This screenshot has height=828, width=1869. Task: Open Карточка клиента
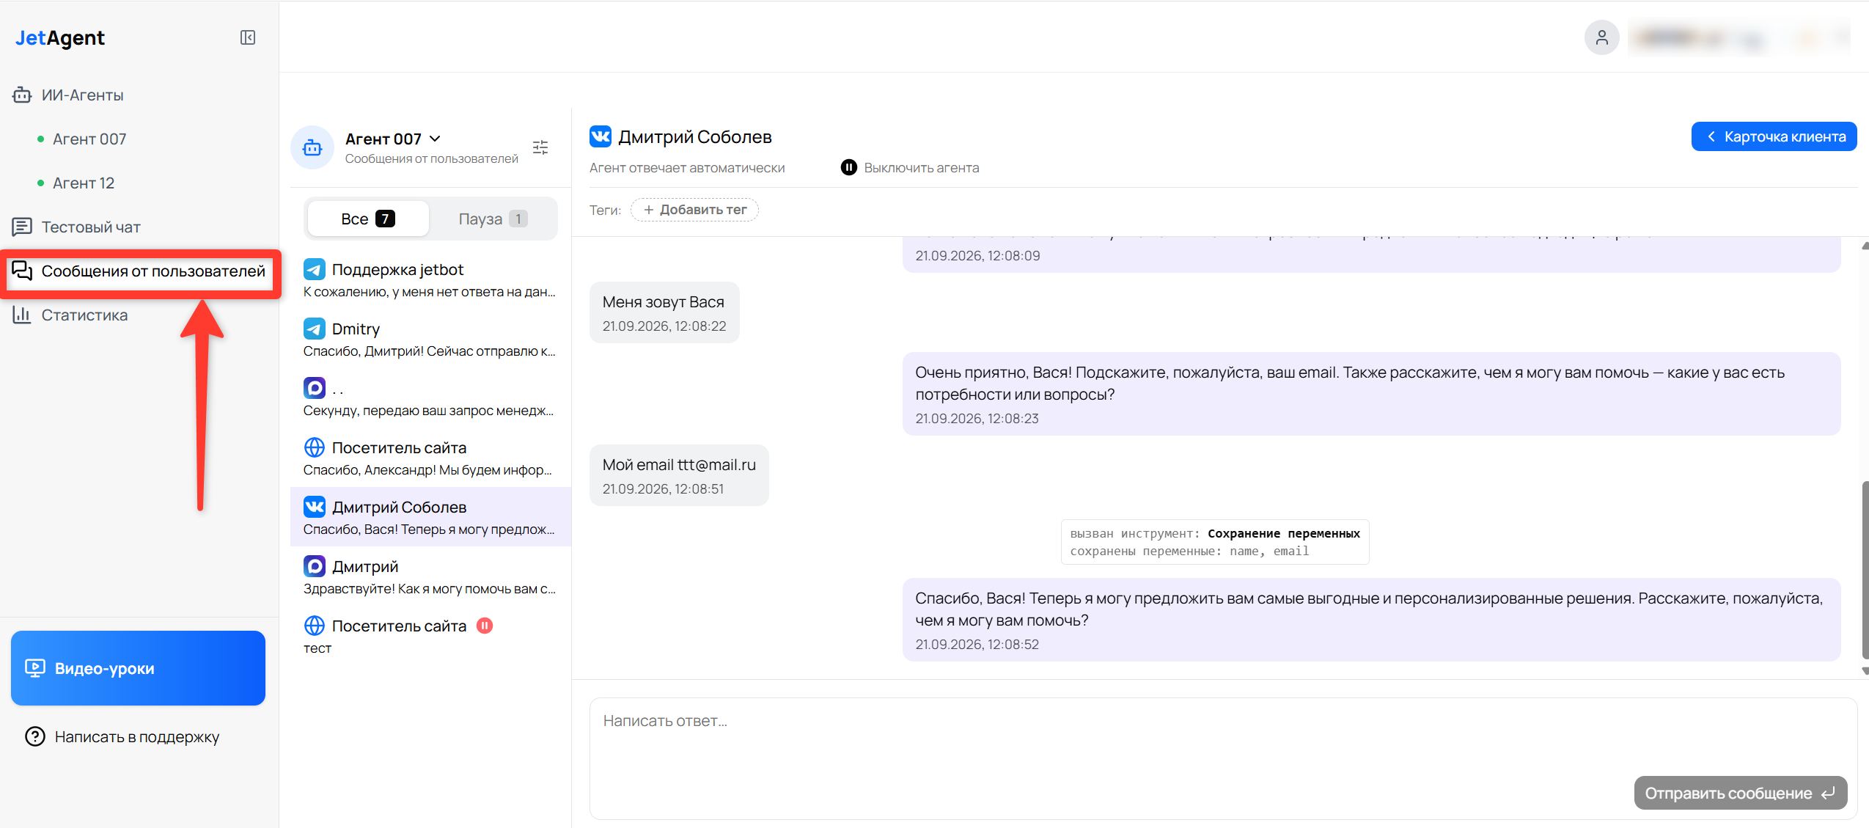pyautogui.click(x=1774, y=136)
